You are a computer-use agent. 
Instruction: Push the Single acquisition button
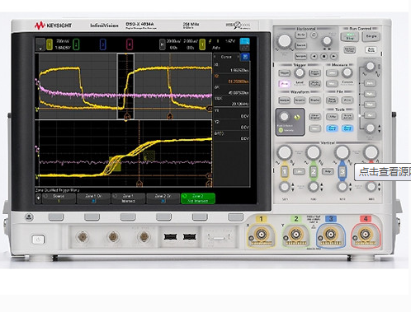(x=371, y=36)
